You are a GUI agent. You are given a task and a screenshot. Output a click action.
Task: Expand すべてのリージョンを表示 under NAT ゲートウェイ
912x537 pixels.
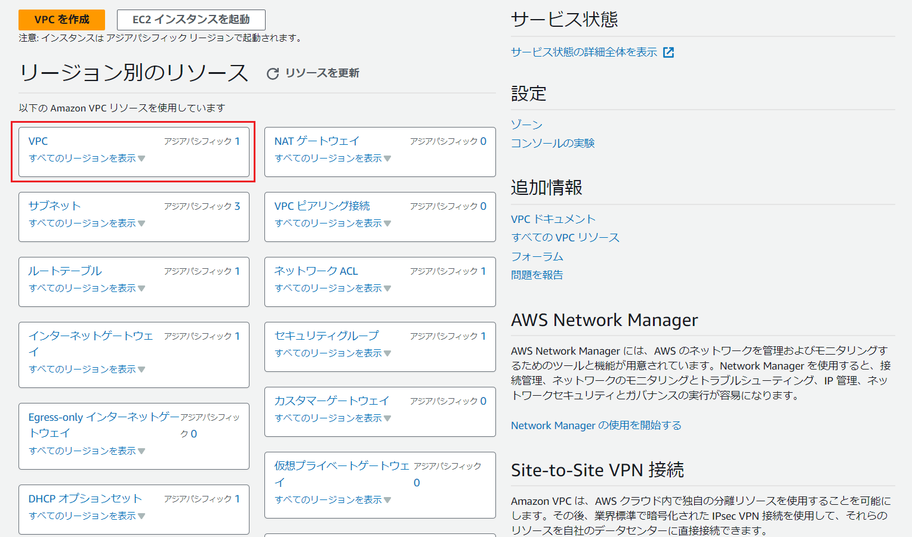332,159
